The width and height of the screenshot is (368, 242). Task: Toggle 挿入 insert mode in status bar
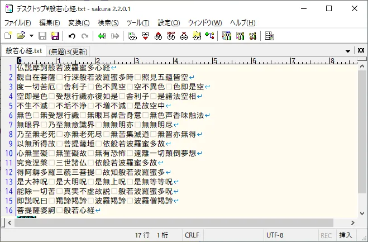tap(346, 235)
